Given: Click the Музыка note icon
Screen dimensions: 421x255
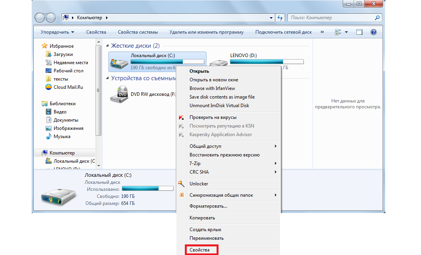Looking at the screenshot, I should coord(48,136).
